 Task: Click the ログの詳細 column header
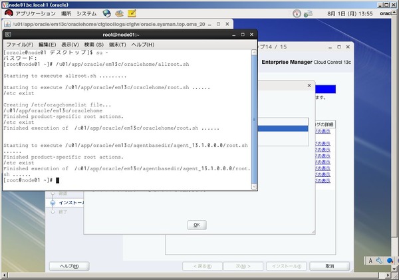click(x=325, y=124)
